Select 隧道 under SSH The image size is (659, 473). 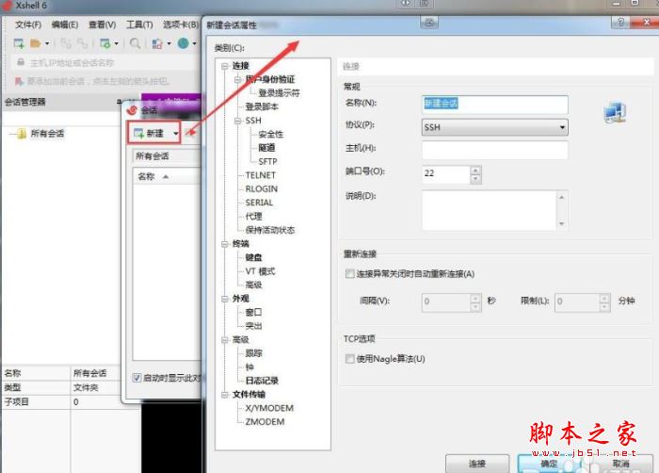266,148
